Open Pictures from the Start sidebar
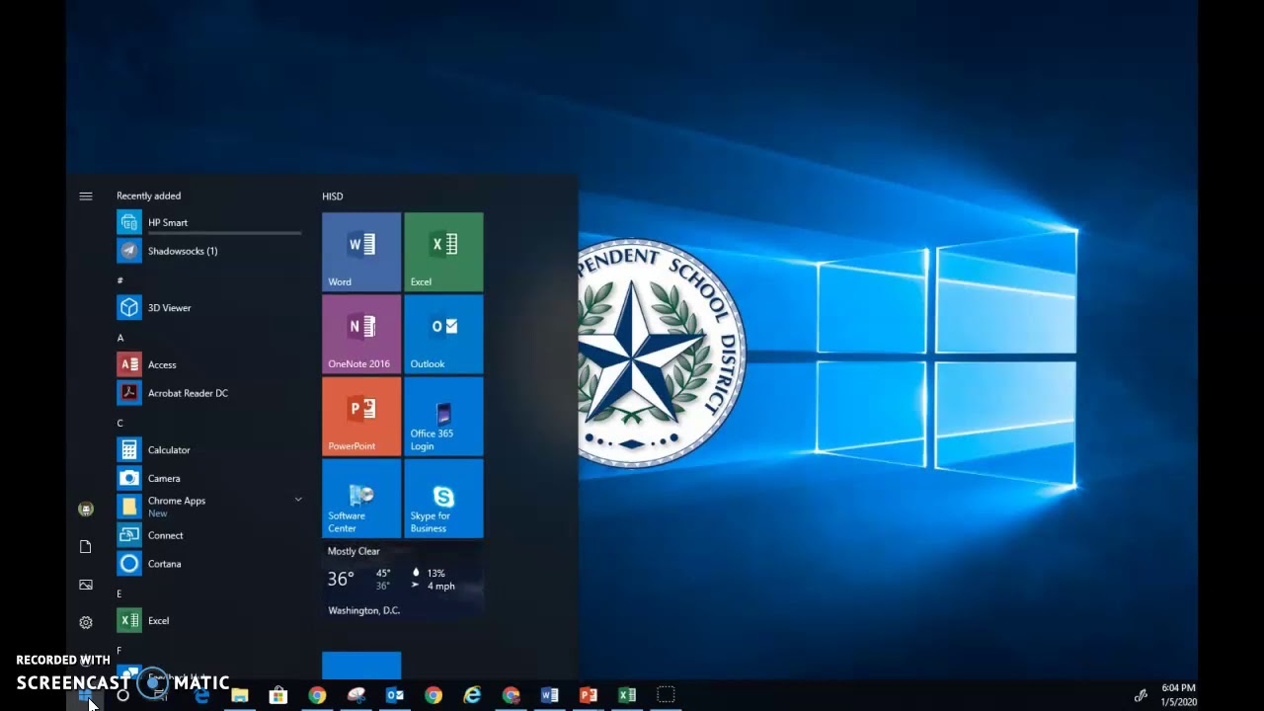This screenshot has width=1264, height=711. (86, 585)
